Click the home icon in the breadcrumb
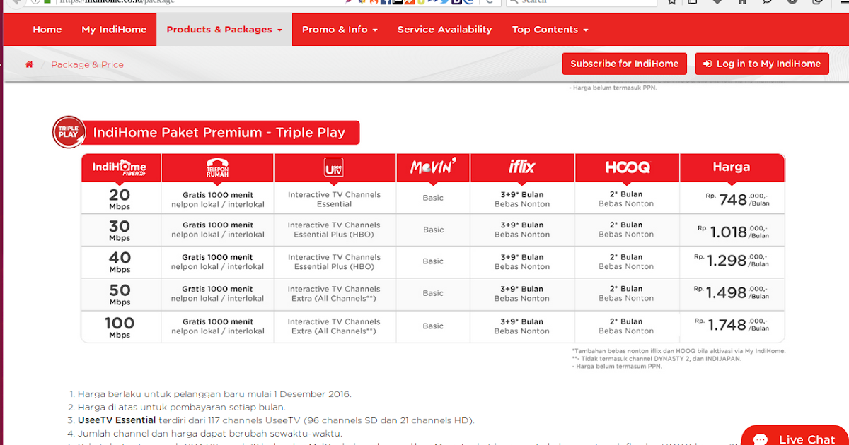This screenshot has height=445, width=849. [x=29, y=64]
